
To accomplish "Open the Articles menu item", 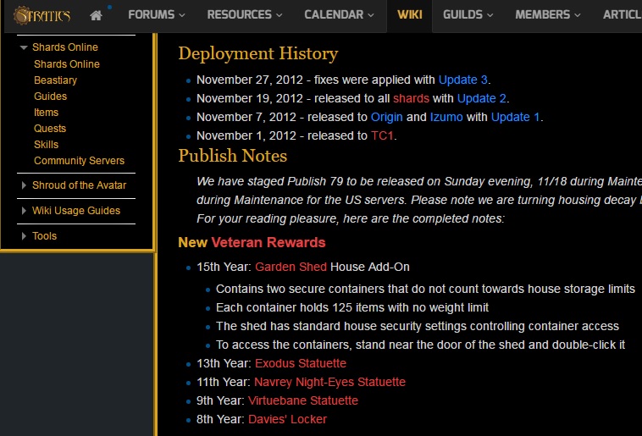I will (622, 14).
